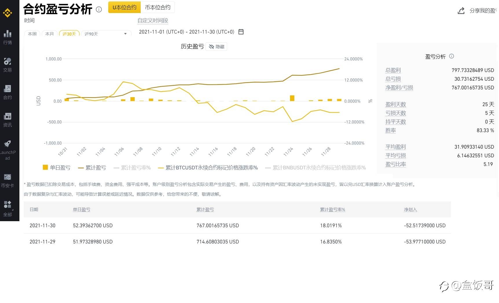The image size is (499, 303).
Task: Open the 币安卡 card sidebar icon
Action: pyautogui.click(x=8, y=177)
